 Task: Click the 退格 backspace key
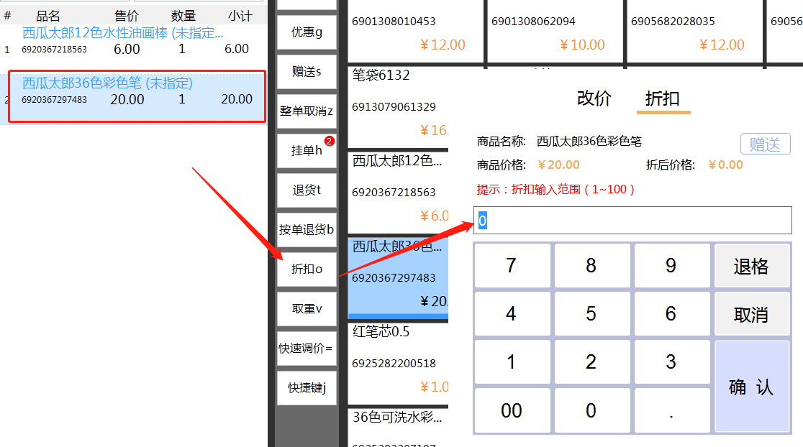[x=752, y=265]
